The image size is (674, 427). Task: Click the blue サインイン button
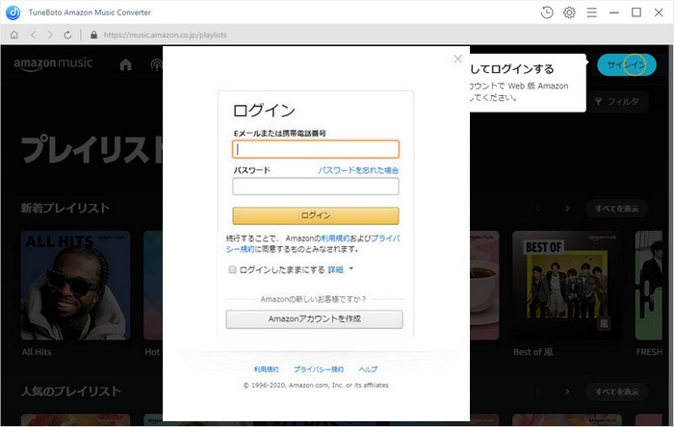(626, 64)
